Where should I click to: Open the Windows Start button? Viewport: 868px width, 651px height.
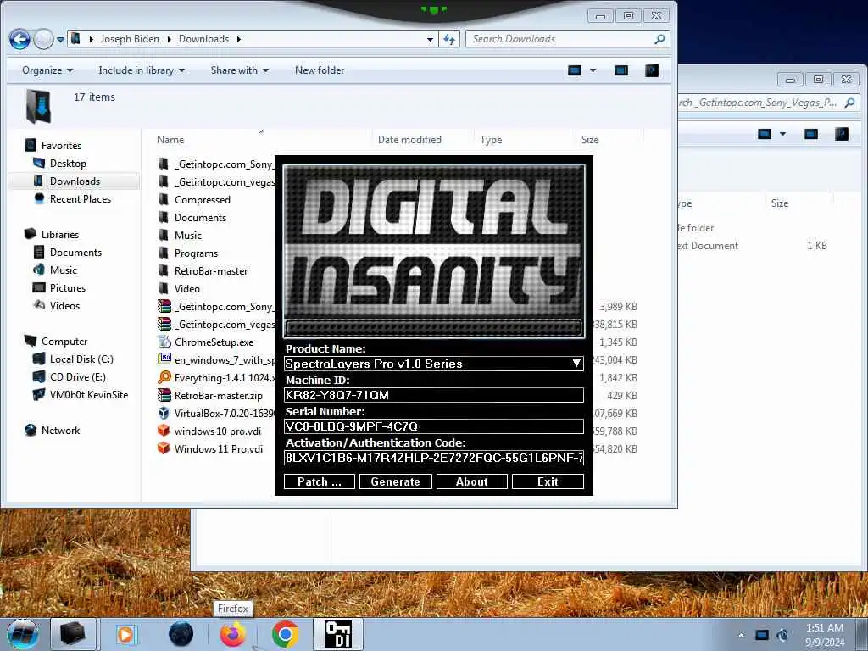coord(22,635)
